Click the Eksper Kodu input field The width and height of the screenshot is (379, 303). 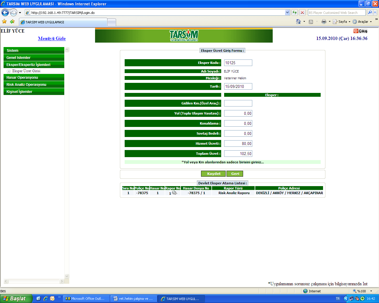pyautogui.click(x=238, y=63)
